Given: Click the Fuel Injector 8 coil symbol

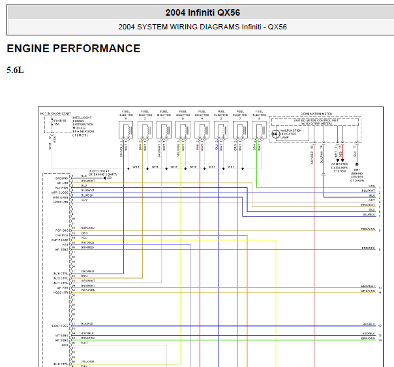Looking at the screenshot, I should (126, 129).
